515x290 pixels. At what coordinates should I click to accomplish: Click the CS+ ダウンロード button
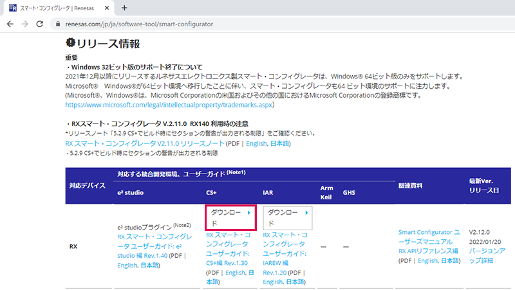point(230,218)
